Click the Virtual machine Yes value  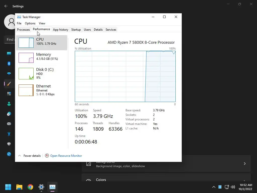(x=155, y=124)
